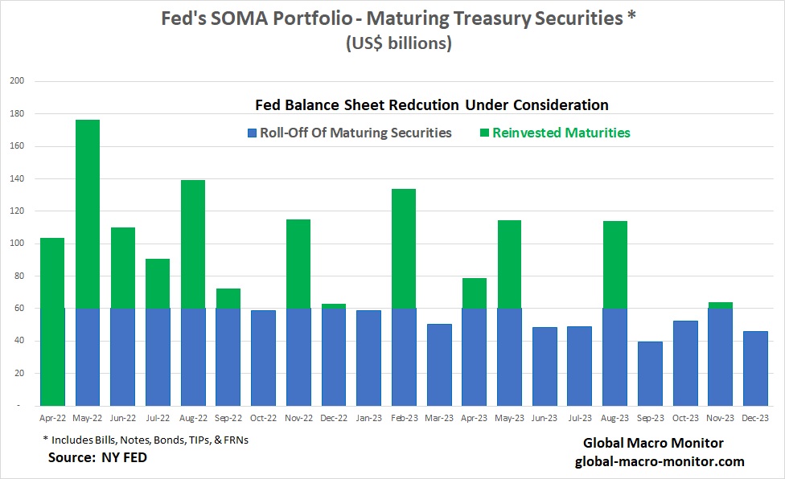Click the Mar-23 axis label
This screenshot has height=479, width=785.
point(439,418)
